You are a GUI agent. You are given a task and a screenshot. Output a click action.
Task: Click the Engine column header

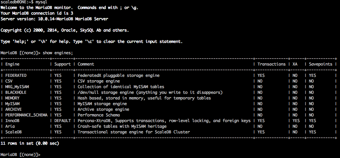13,64
